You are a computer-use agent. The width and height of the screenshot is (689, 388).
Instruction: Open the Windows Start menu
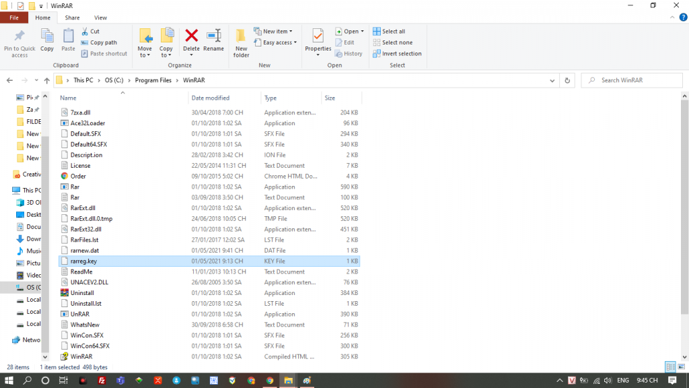point(9,381)
